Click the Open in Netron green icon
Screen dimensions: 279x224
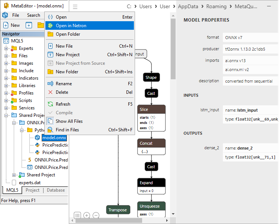coord(50,26)
